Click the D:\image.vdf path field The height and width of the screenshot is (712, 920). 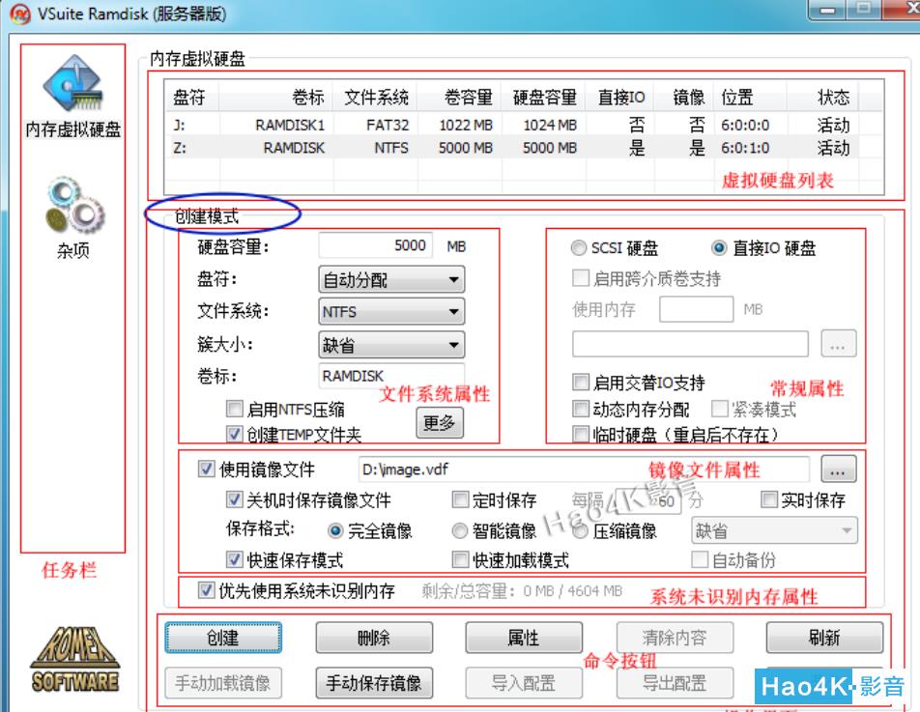pyautogui.click(x=584, y=470)
